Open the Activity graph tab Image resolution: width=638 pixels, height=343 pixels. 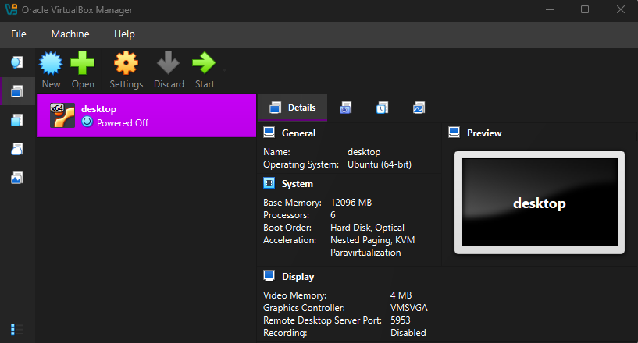[x=419, y=108]
